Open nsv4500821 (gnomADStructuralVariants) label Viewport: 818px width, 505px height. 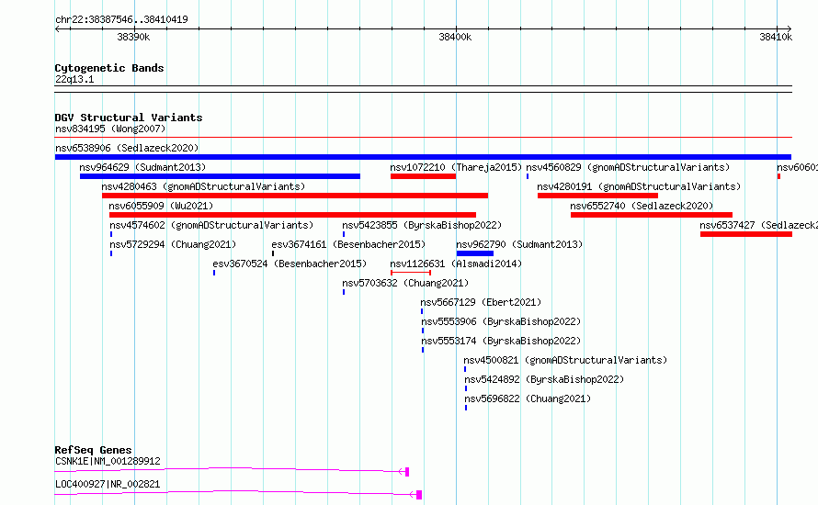click(x=565, y=360)
